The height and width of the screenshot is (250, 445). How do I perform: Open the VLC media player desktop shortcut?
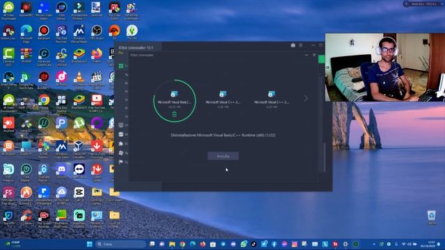(79, 80)
